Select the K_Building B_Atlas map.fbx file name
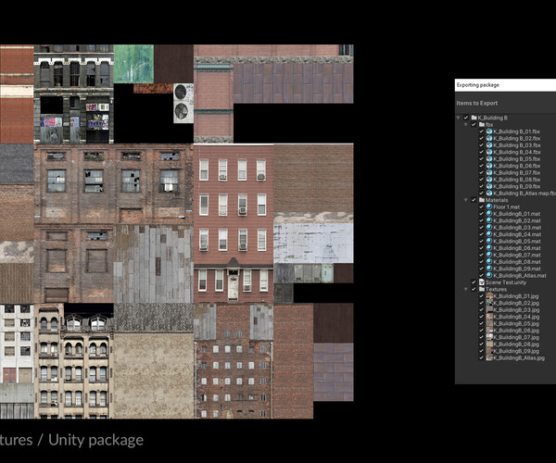Screen dimensions: 556x463 (524, 193)
